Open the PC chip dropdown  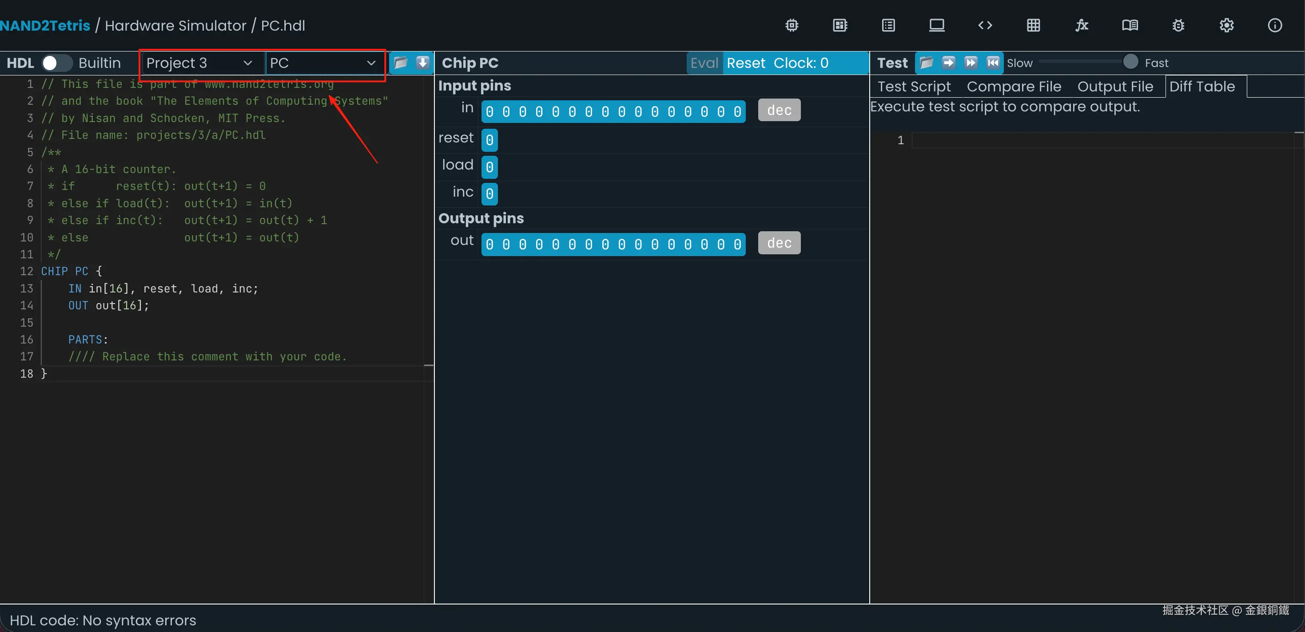(x=323, y=63)
